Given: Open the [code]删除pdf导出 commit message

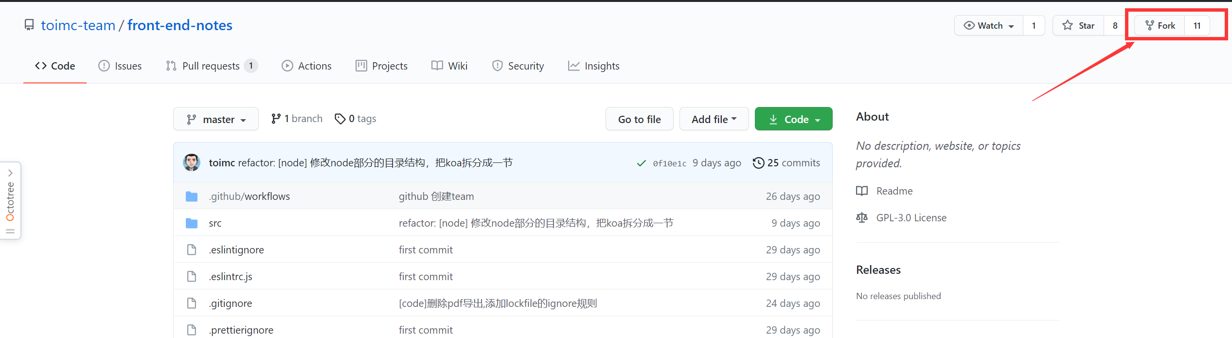Looking at the screenshot, I should (x=498, y=303).
